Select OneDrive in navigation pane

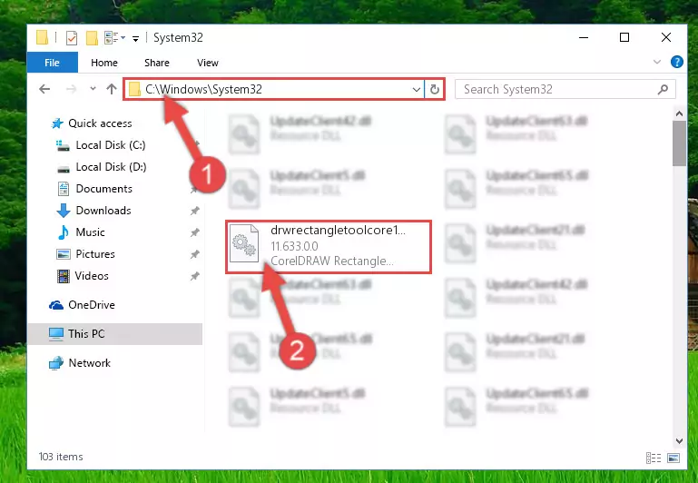(82, 305)
